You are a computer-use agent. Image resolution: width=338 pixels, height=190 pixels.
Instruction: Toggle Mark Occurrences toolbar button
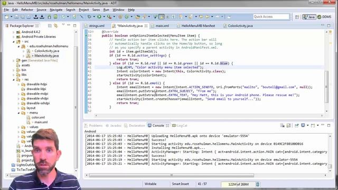click(x=161, y=17)
